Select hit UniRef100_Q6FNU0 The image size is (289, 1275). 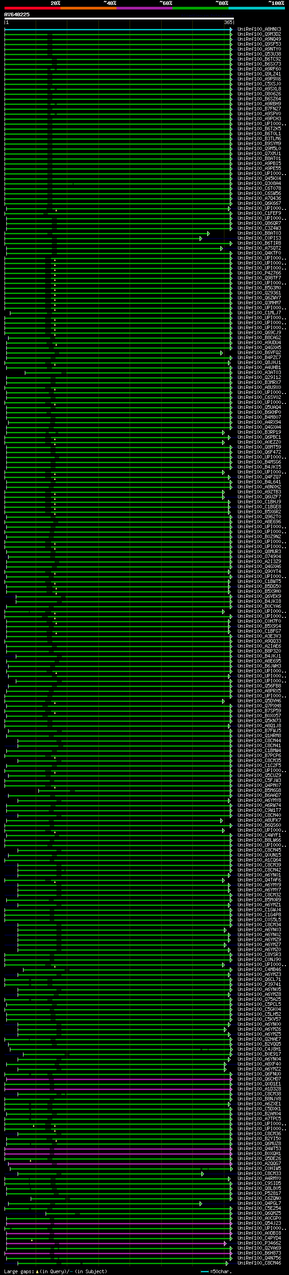tap(259, 1075)
